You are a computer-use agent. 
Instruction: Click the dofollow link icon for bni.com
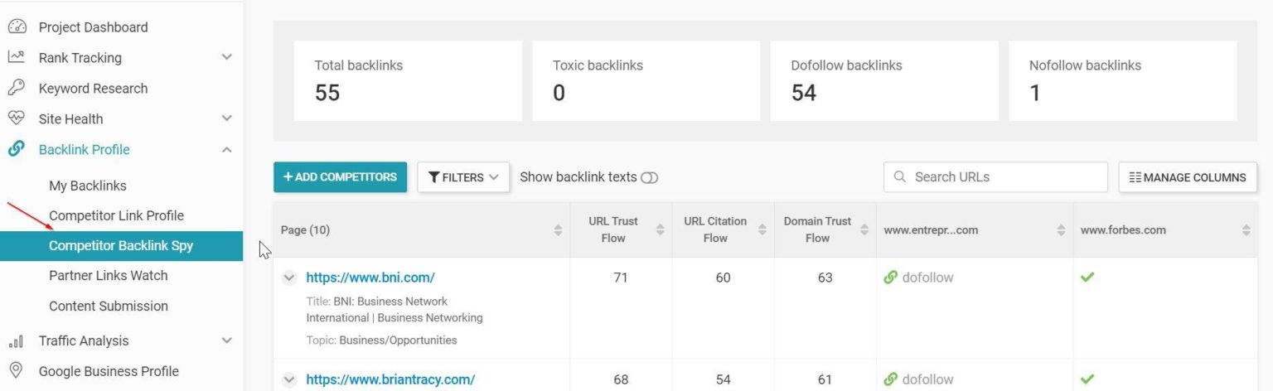coord(891,278)
